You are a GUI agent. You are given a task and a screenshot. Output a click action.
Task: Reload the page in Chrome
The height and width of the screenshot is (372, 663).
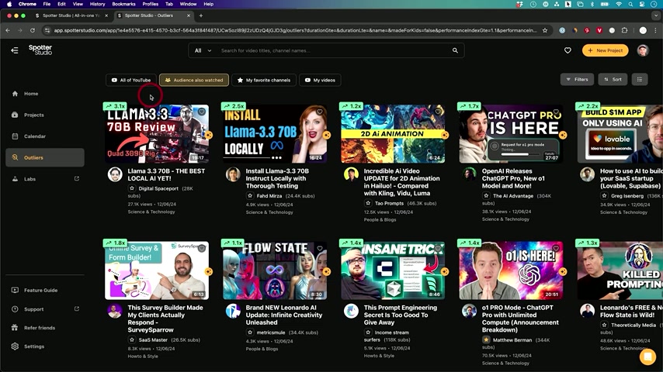32,30
